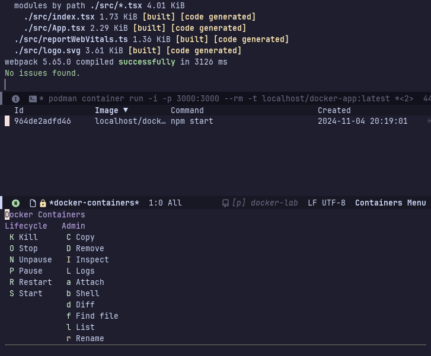Select Restart in Lifecycle options
431x356 pixels.
tap(35, 282)
